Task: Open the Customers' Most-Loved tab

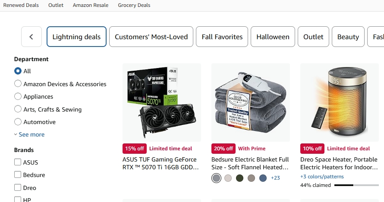Action: click(151, 37)
